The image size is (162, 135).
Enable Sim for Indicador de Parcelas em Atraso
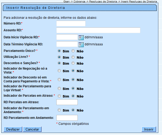click(x=59, y=96)
